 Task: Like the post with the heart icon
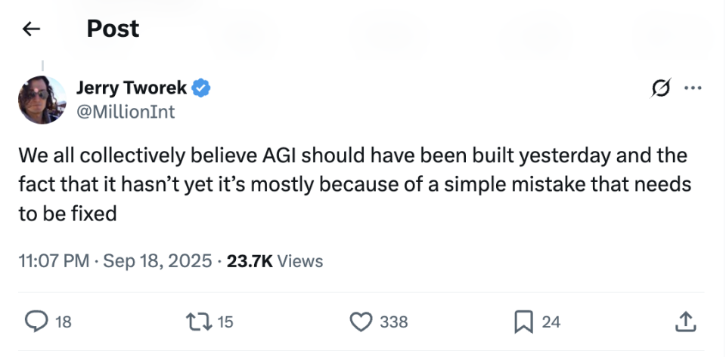(x=360, y=322)
